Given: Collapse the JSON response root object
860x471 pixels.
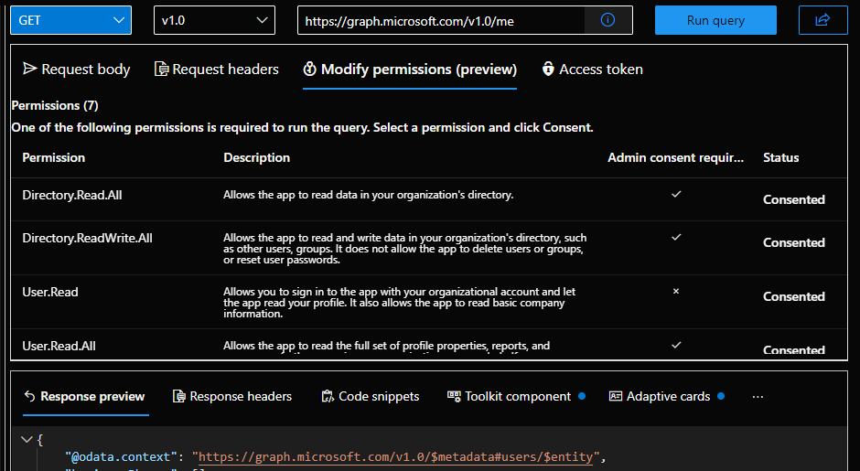Looking at the screenshot, I should click(x=27, y=439).
